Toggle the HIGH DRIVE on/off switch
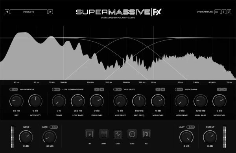Viewport: 236px width, 153px height. 179,89
